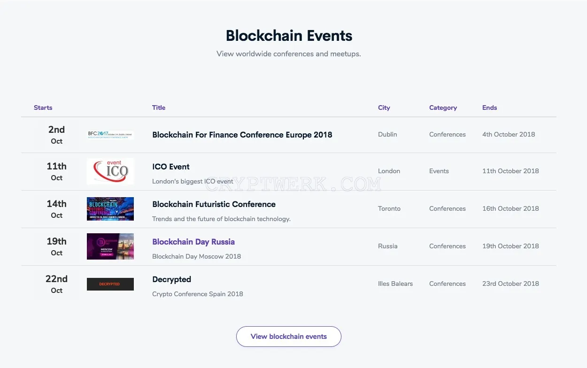
Task: Click the Illes Balears city entry
Action: [x=395, y=284]
